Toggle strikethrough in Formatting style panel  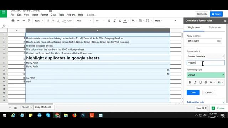pyautogui.click(x=206, y=82)
